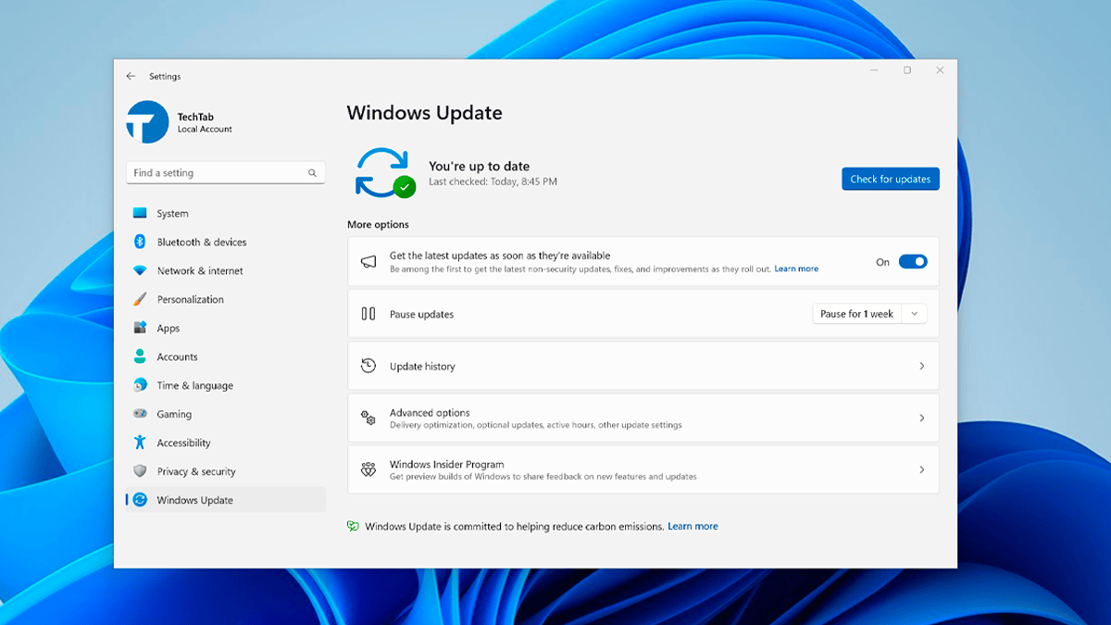
Task: Turn off the latest updates toggle
Action: [x=913, y=262]
